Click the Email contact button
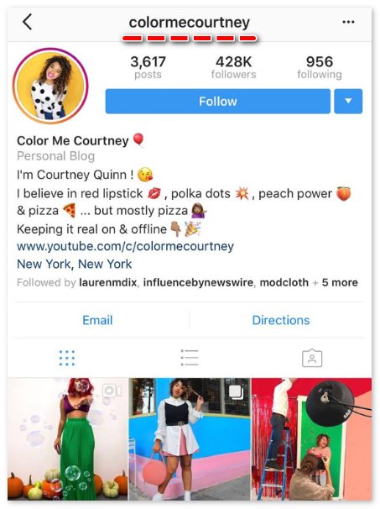The image size is (380, 509). click(97, 320)
